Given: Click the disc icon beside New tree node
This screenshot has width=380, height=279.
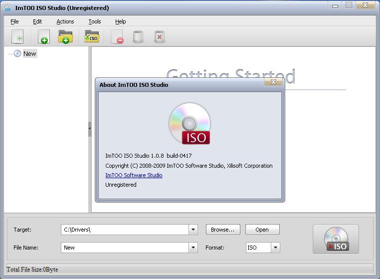Looking at the screenshot, I should click(17, 53).
